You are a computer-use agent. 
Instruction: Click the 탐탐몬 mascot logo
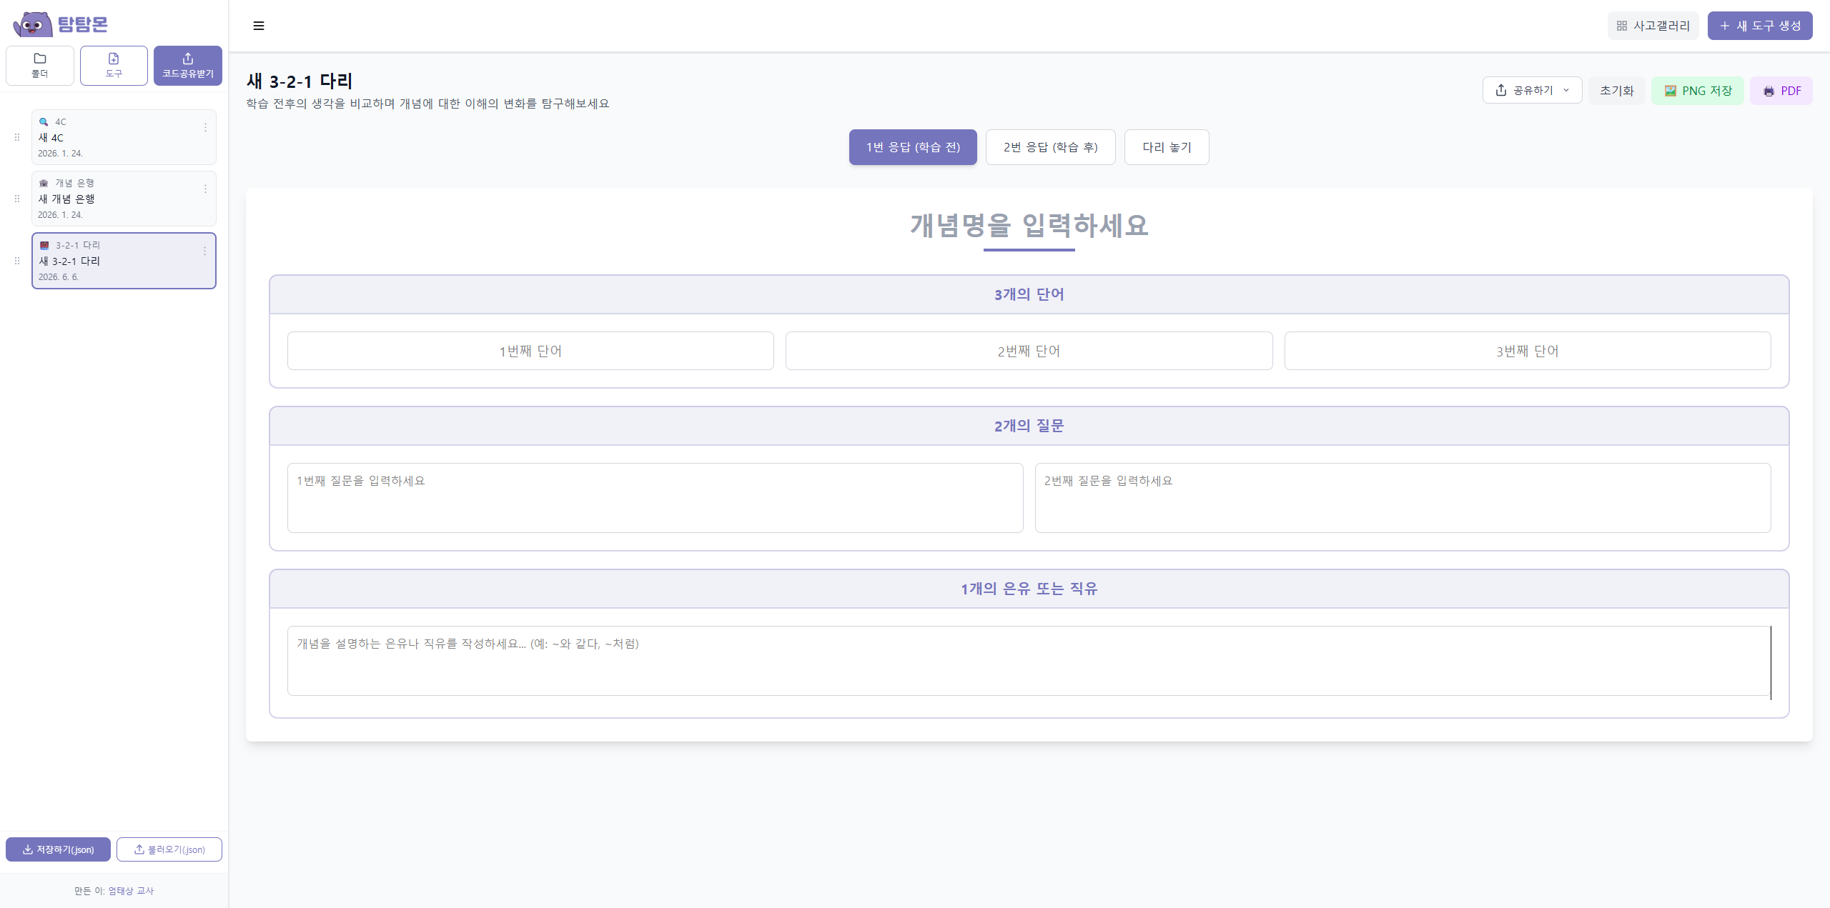(x=33, y=24)
